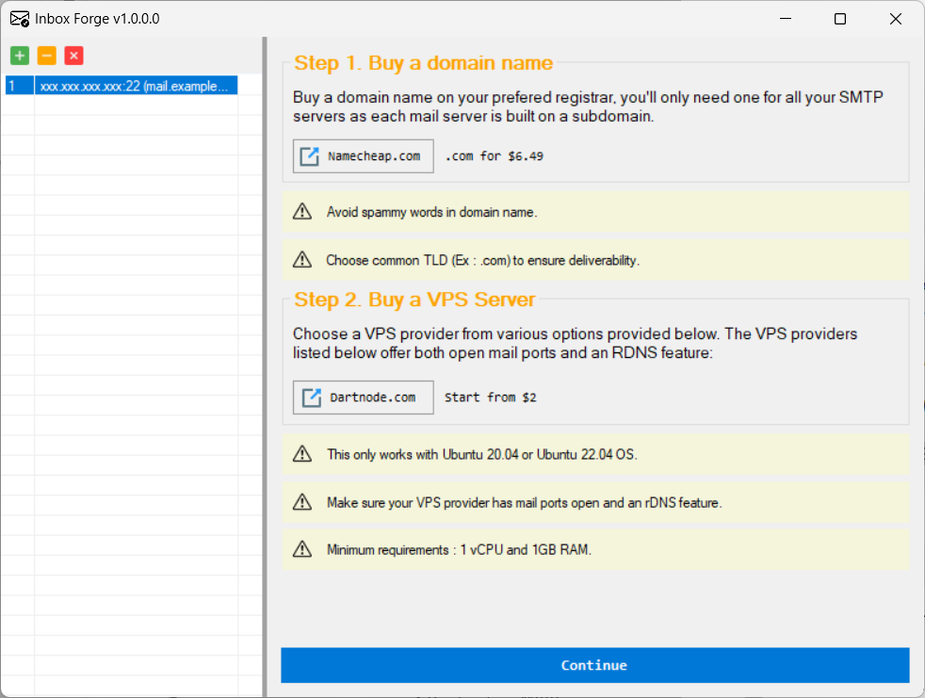Viewport: 925px width, 698px height.
Task: Click the warning icon next to the rDNS note
Action: (x=302, y=502)
